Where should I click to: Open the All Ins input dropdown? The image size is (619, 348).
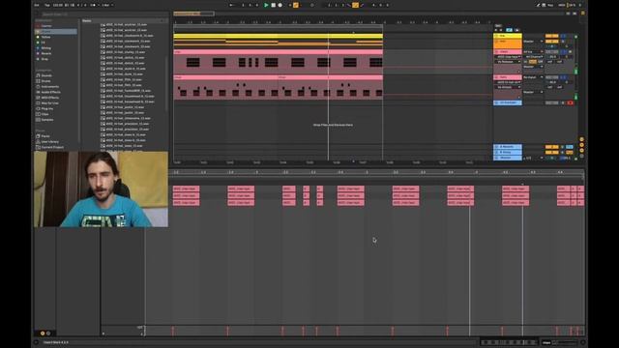pos(533,51)
